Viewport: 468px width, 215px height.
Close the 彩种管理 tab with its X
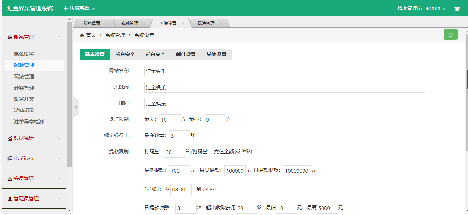[145, 24]
